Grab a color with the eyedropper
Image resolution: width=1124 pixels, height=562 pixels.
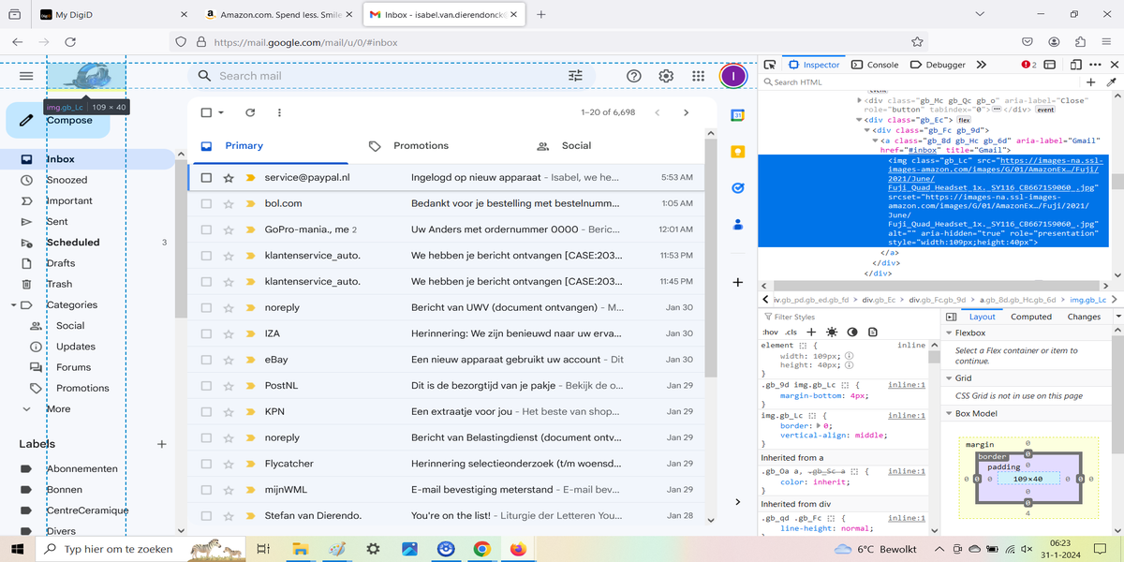point(1112,82)
